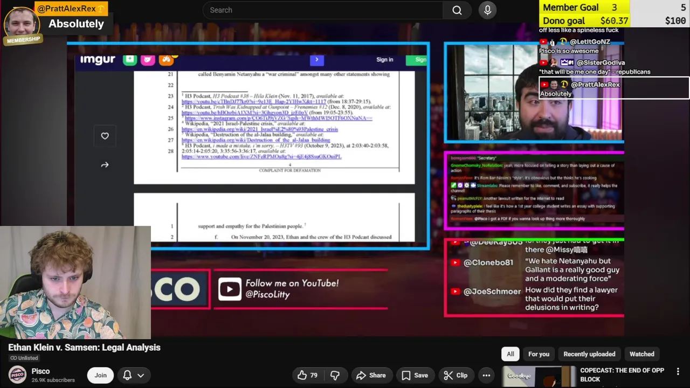Viewport: 690px width, 388px height.
Task: Click the Dono goal $60.37 amount
Action: [x=613, y=21]
